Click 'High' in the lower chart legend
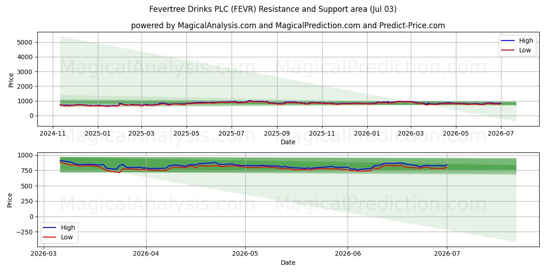546x273 pixels. 68,227
